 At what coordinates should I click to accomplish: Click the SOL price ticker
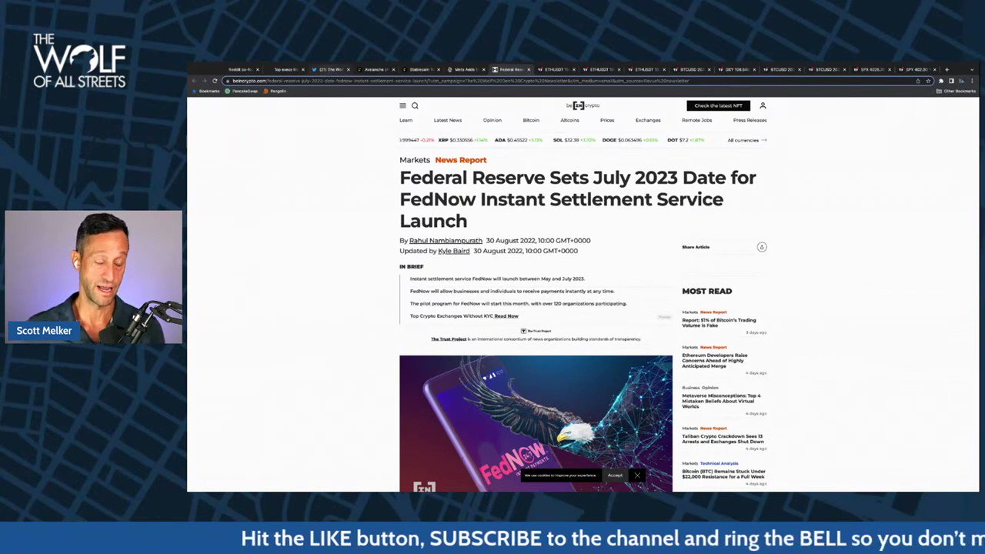click(574, 140)
